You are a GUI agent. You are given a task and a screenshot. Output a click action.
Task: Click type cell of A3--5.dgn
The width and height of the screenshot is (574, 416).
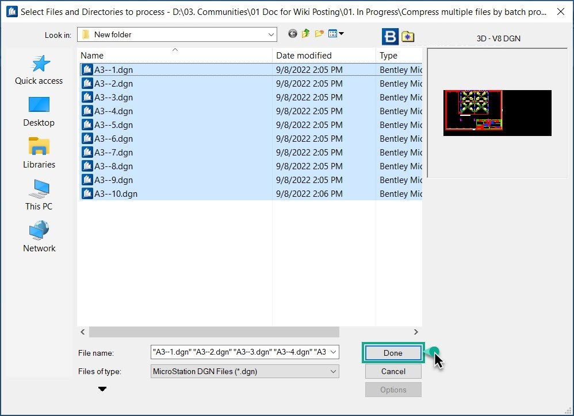coord(400,125)
